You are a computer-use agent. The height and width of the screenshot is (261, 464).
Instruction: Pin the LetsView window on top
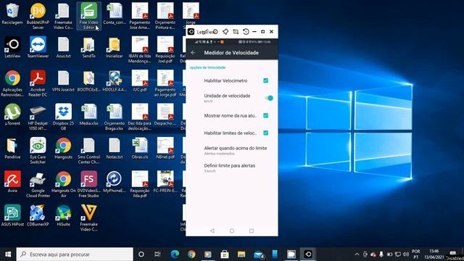pyautogui.click(x=225, y=32)
